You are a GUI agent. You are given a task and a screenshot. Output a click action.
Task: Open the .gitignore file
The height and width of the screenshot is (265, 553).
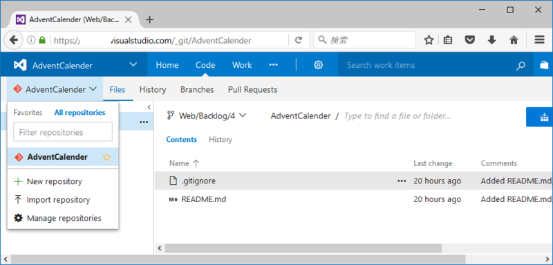[198, 181]
